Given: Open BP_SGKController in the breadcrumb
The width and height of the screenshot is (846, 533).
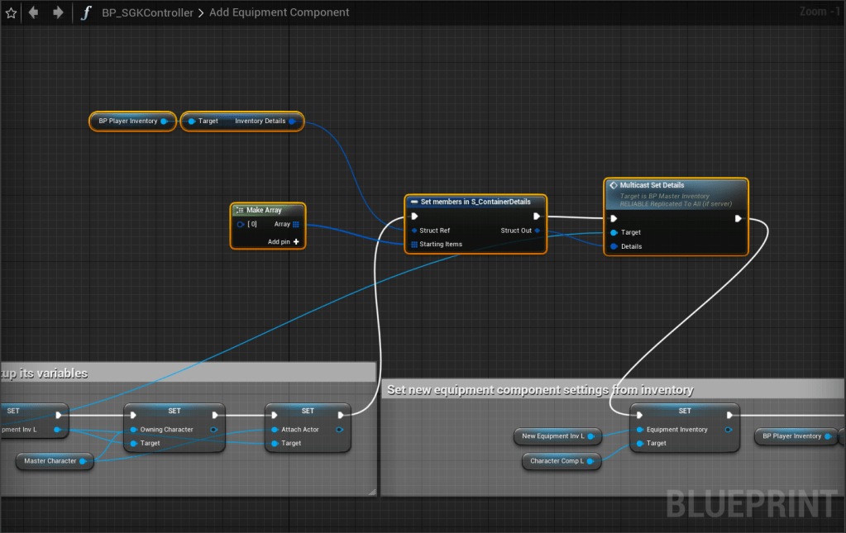Looking at the screenshot, I should (x=147, y=12).
